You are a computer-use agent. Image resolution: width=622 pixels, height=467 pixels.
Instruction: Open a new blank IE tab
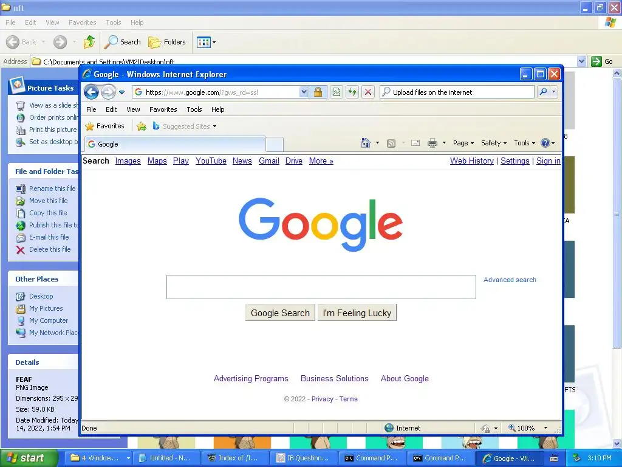[275, 145]
